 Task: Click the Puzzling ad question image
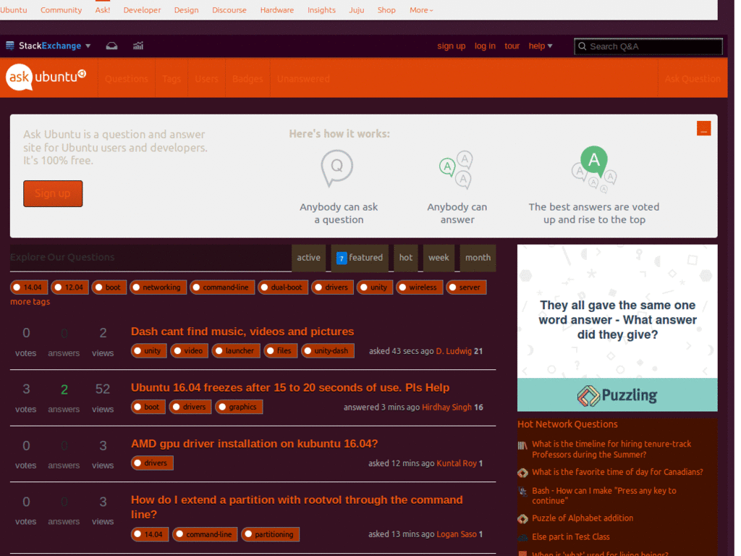point(617,311)
